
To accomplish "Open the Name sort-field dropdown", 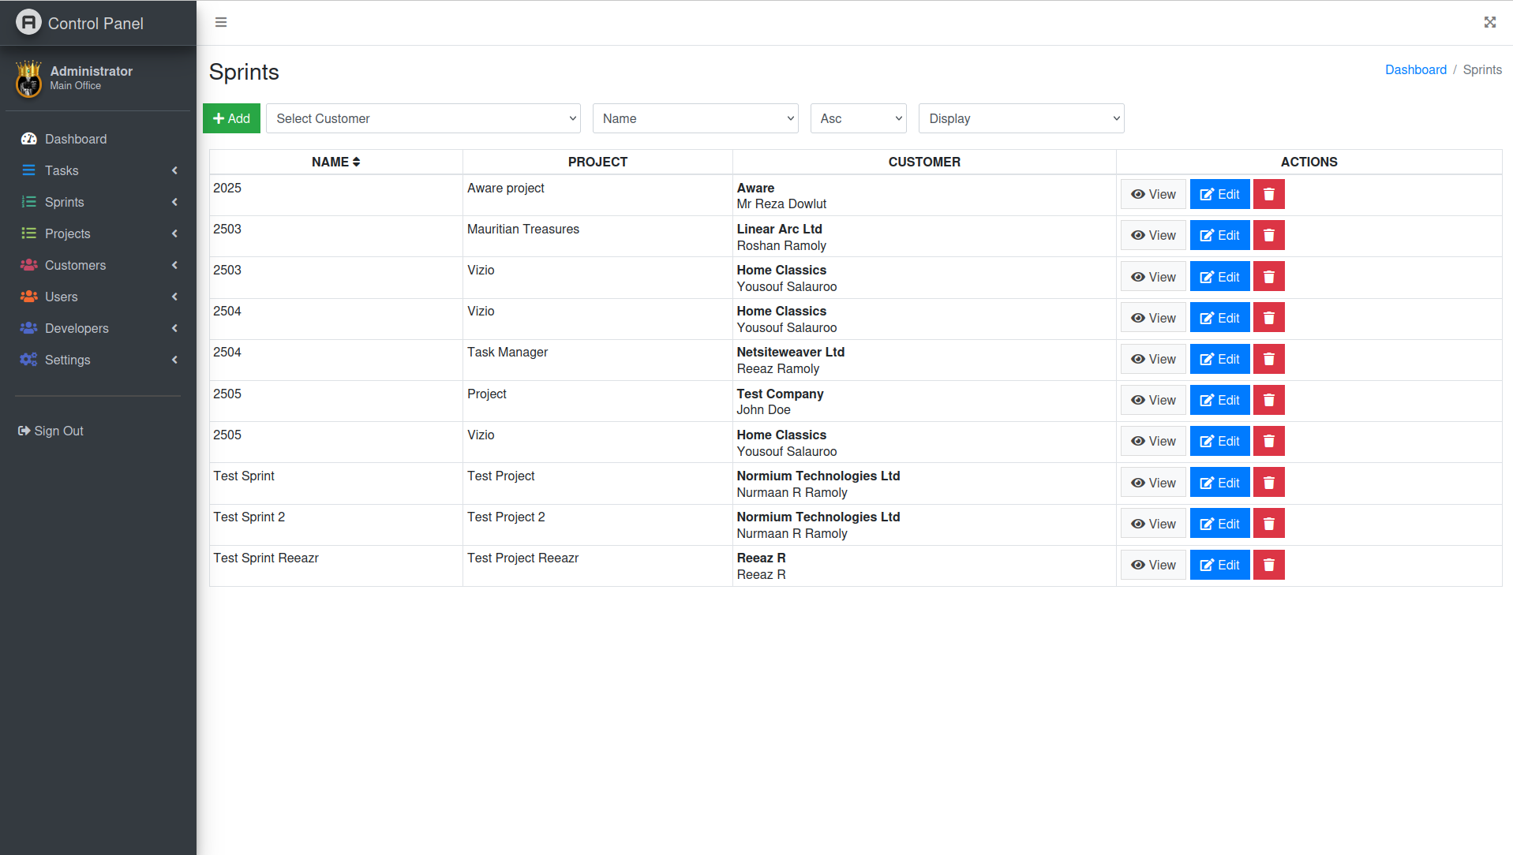I will pyautogui.click(x=695, y=118).
